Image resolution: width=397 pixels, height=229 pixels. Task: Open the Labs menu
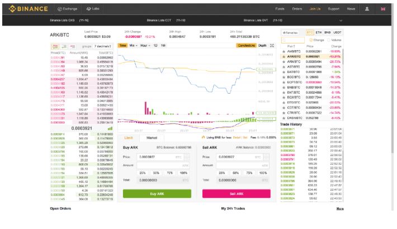[x=93, y=9]
